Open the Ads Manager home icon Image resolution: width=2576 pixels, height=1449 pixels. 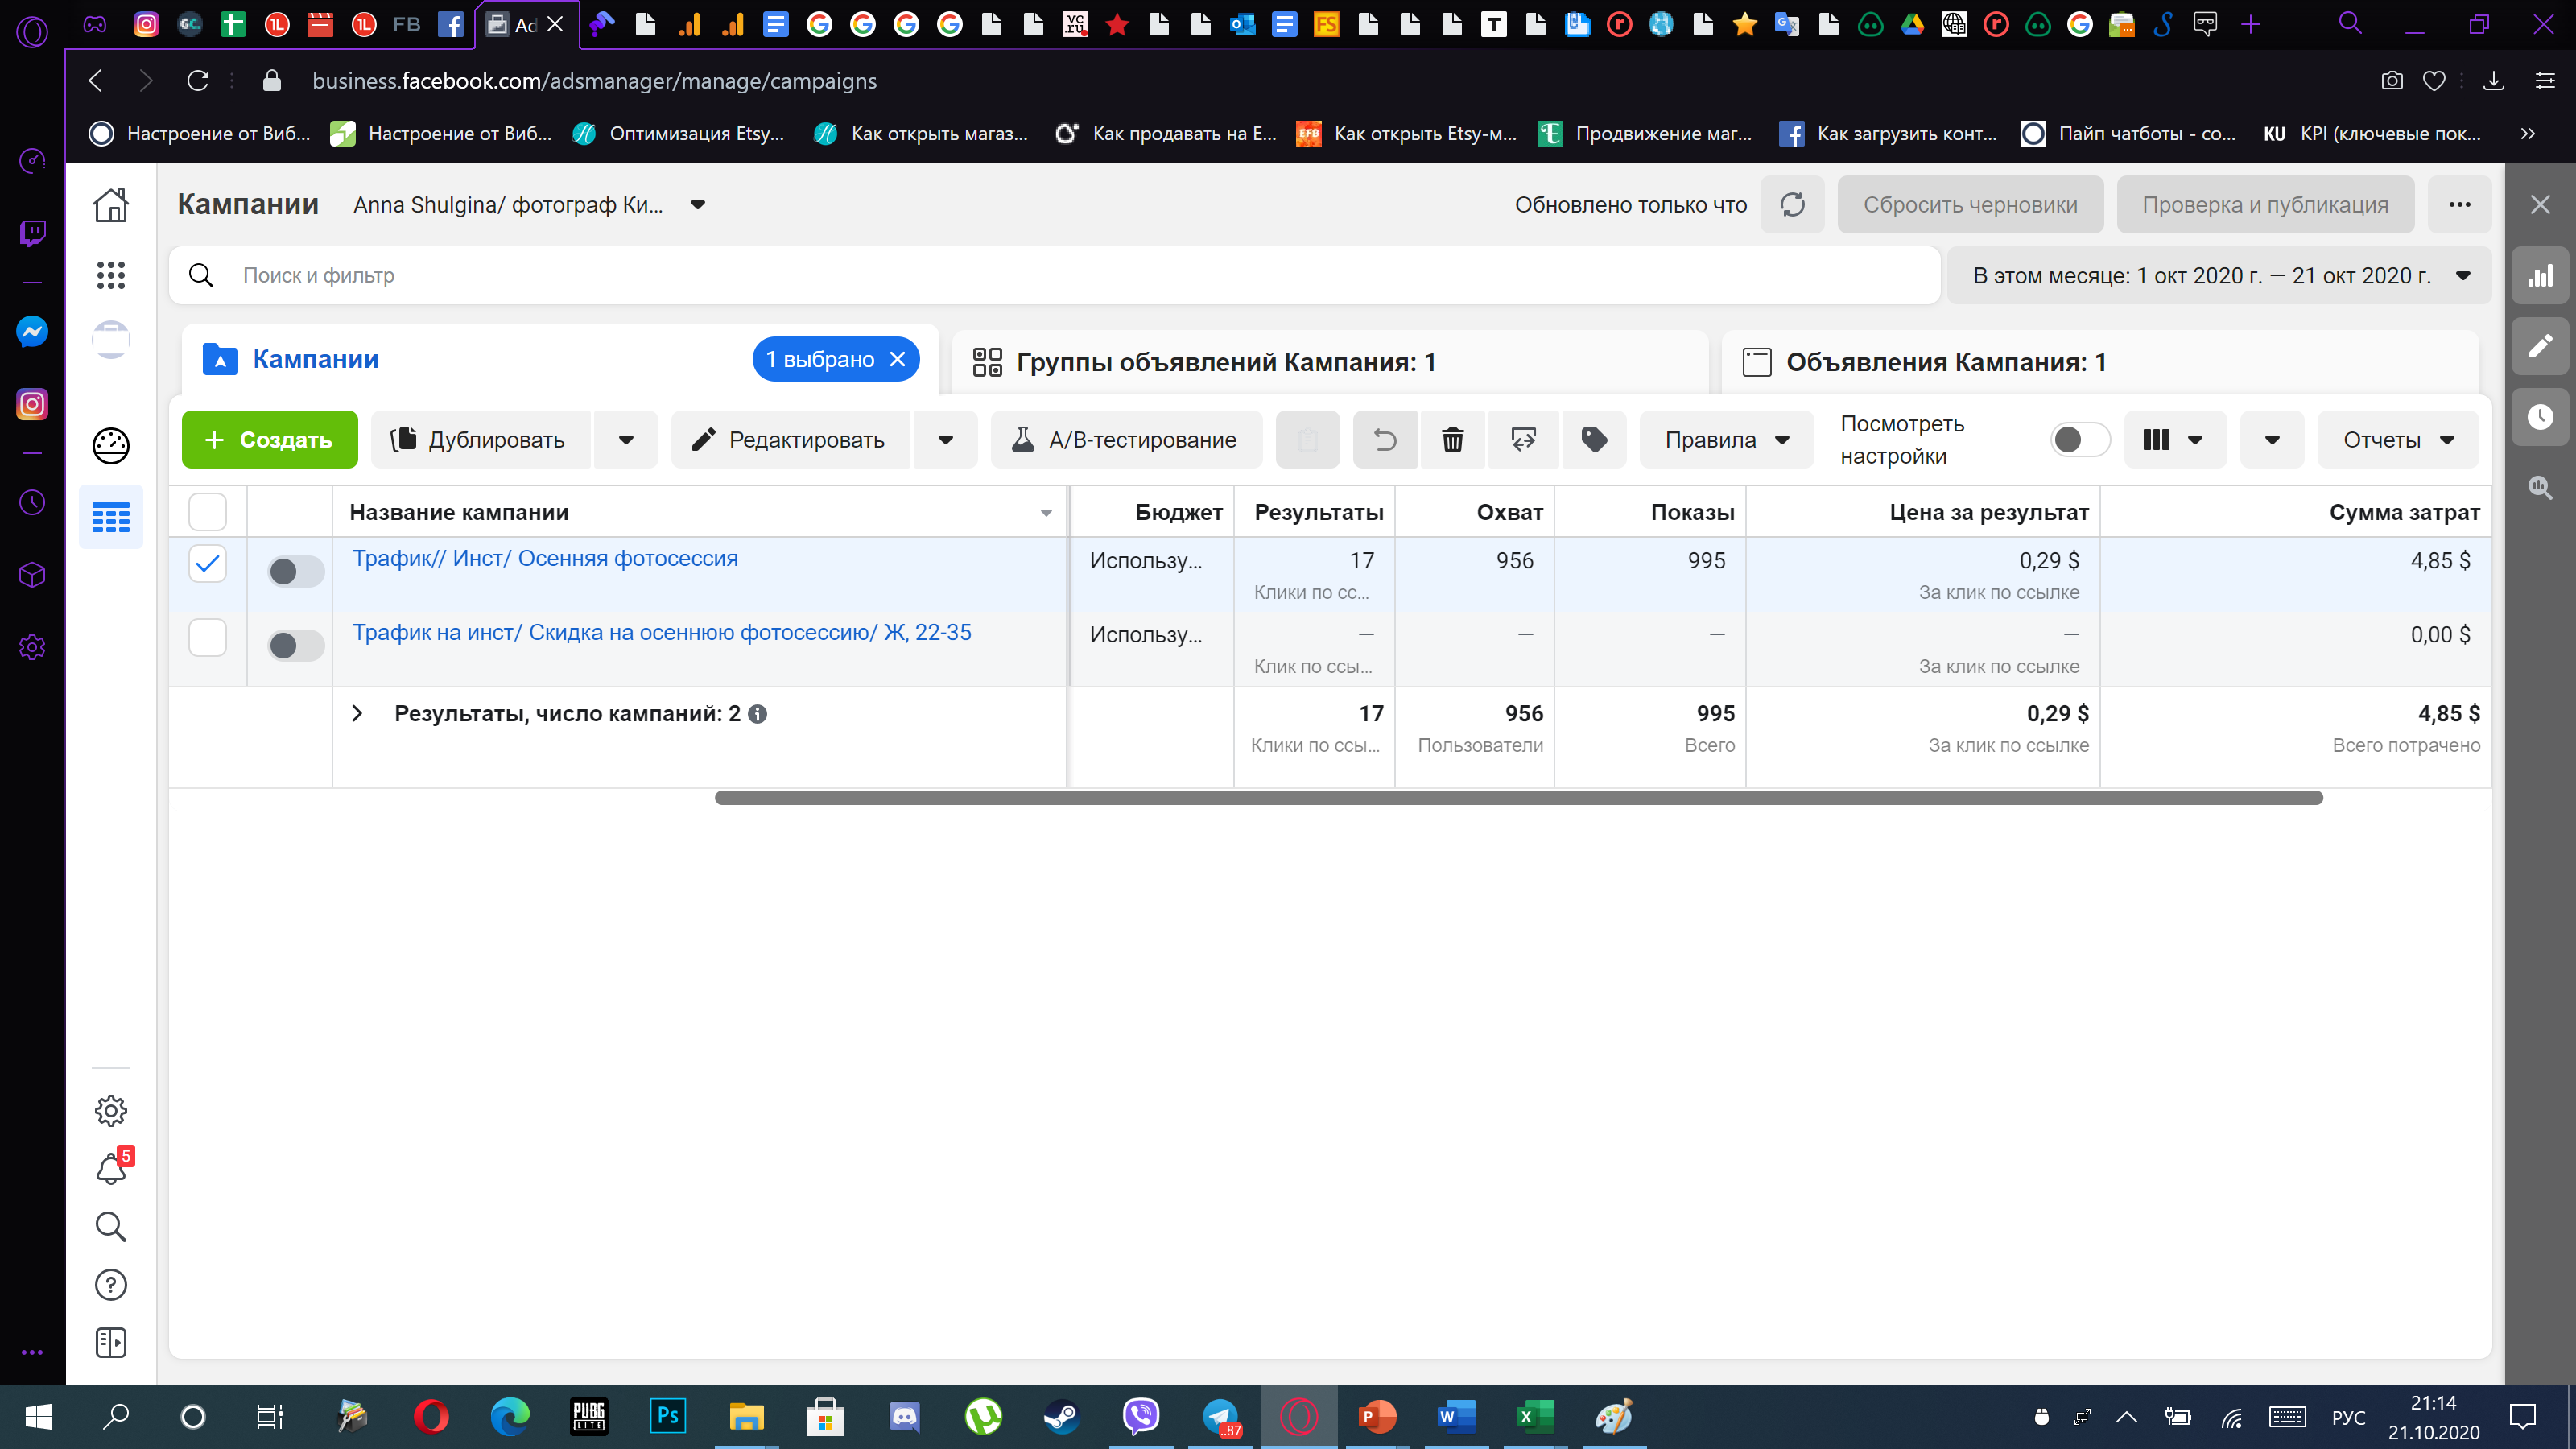tap(111, 205)
